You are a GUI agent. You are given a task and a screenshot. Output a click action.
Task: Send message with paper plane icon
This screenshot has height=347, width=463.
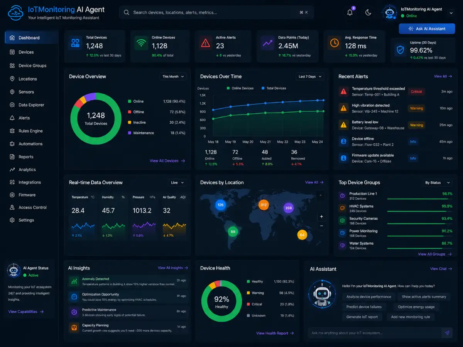(x=447, y=333)
